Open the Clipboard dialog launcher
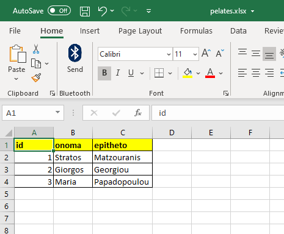This screenshot has height=234, width=284. tap(53, 93)
